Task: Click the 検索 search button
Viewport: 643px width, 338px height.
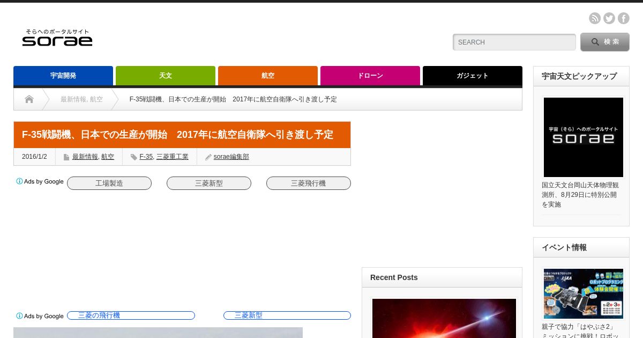Action: (605, 42)
